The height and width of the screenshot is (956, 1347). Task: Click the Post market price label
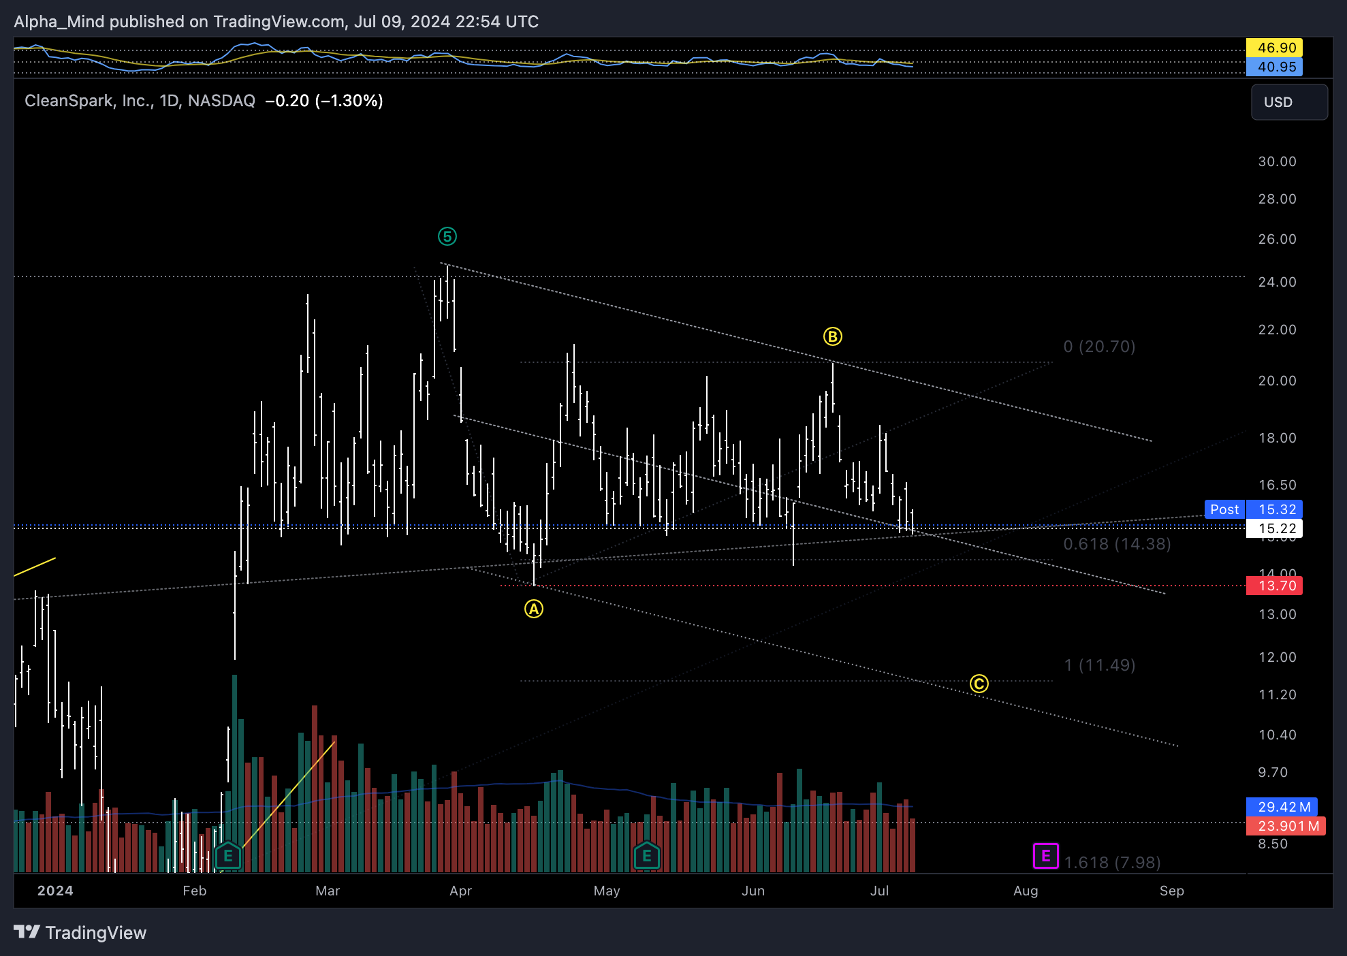(x=1224, y=509)
